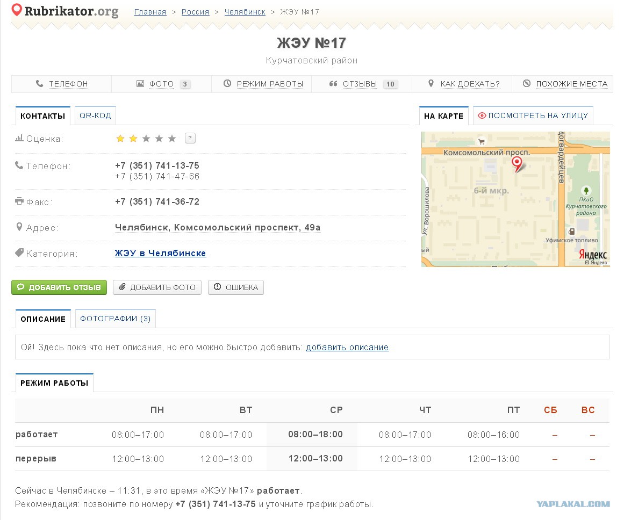This screenshot has width=624, height=520.
Task: Open КАК ДОЕХАТЬ? navigation item
Action: pyautogui.click(x=462, y=84)
